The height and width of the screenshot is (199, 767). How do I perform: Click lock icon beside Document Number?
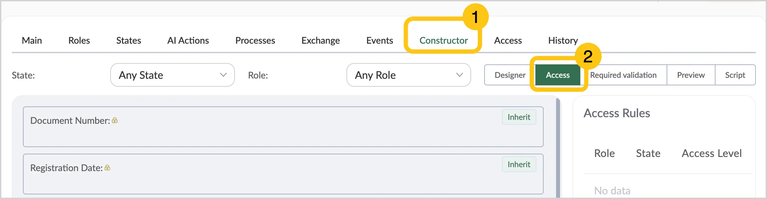coord(115,121)
